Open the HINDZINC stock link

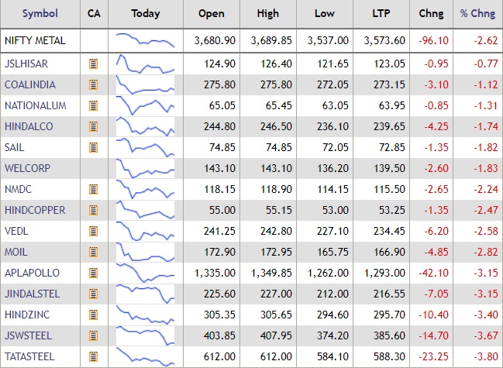[x=26, y=315]
